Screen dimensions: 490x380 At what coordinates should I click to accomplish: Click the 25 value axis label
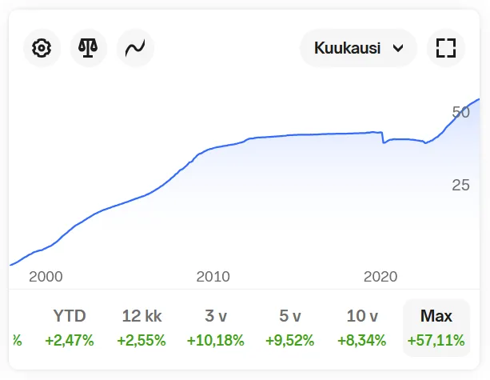point(460,185)
